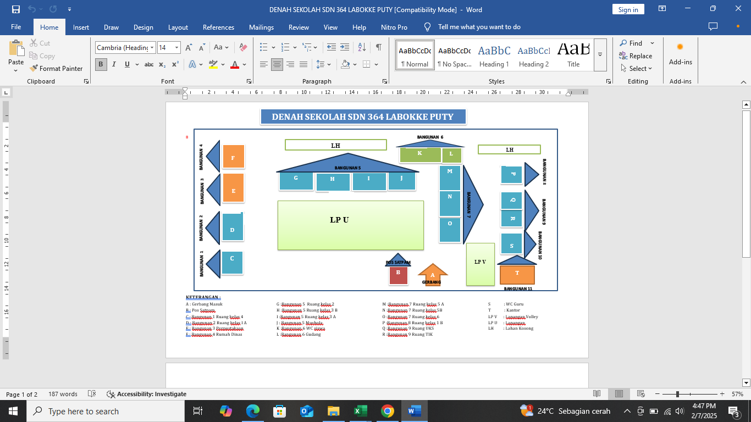Sort the selected text alphabetically
Viewport: 751px width, 422px height.
[362, 48]
